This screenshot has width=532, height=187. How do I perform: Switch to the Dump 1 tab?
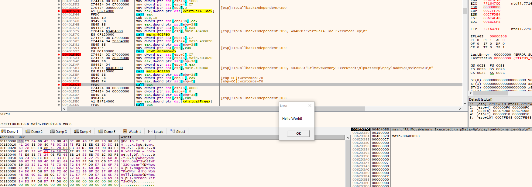point(10,132)
